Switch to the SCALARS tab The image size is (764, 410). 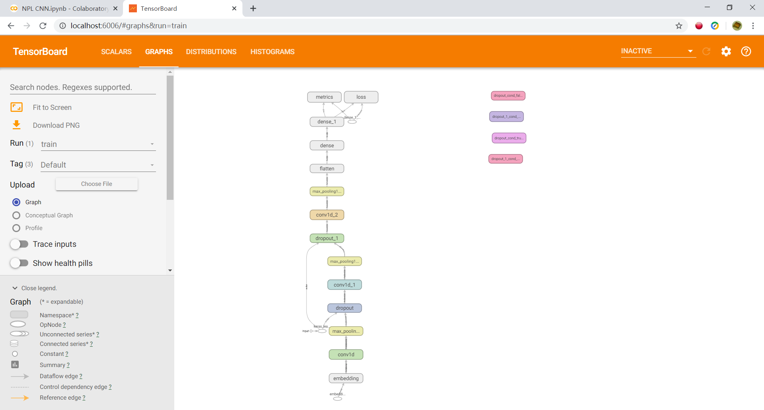tap(116, 52)
